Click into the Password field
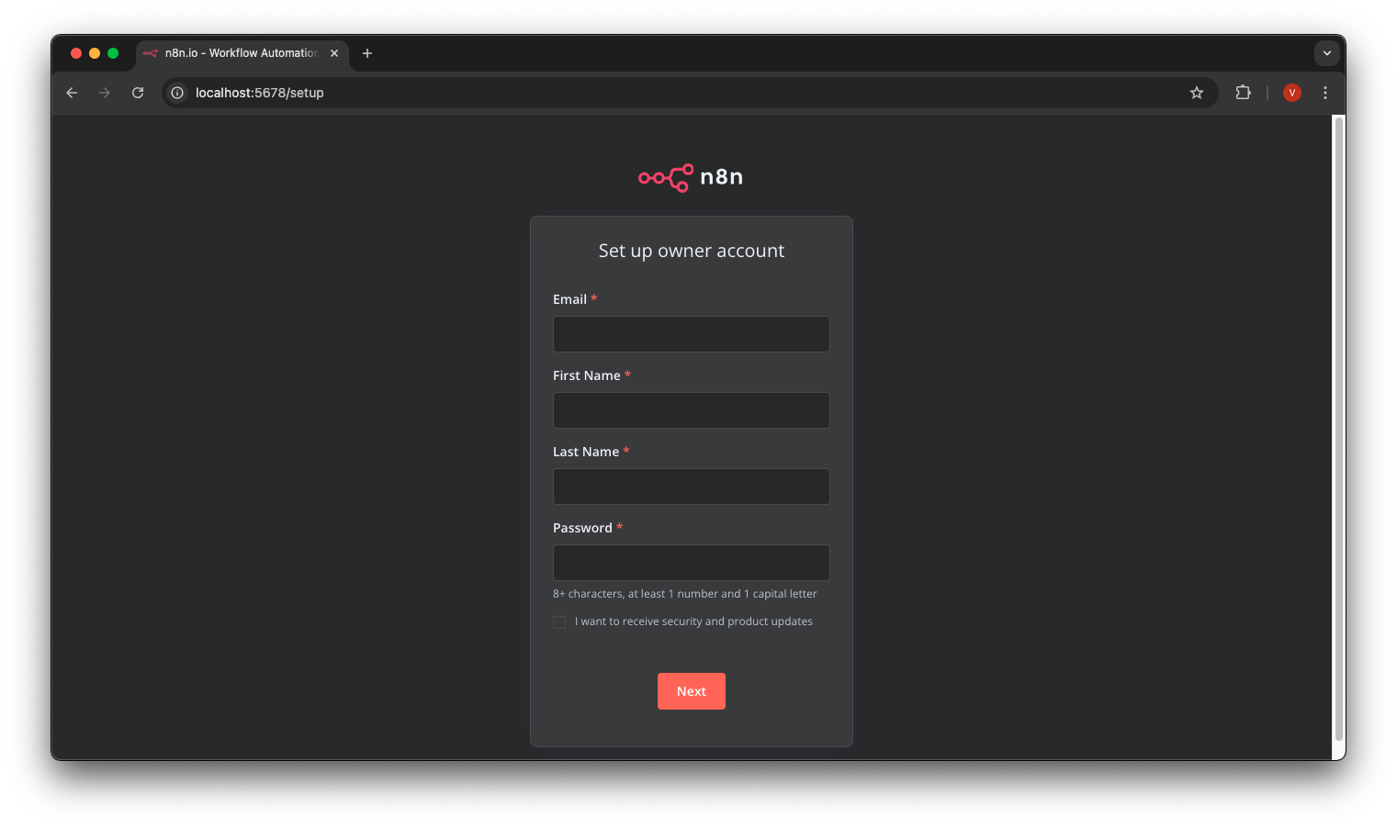The width and height of the screenshot is (1397, 828). tap(692, 563)
